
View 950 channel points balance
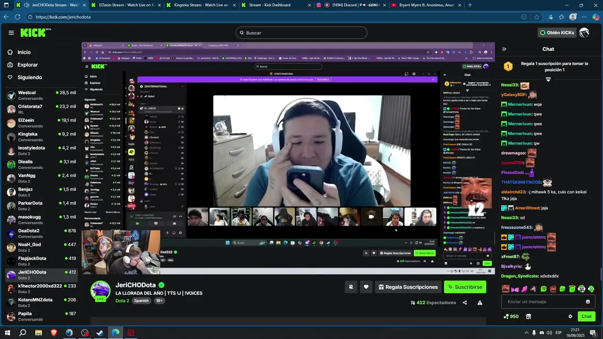point(511,316)
